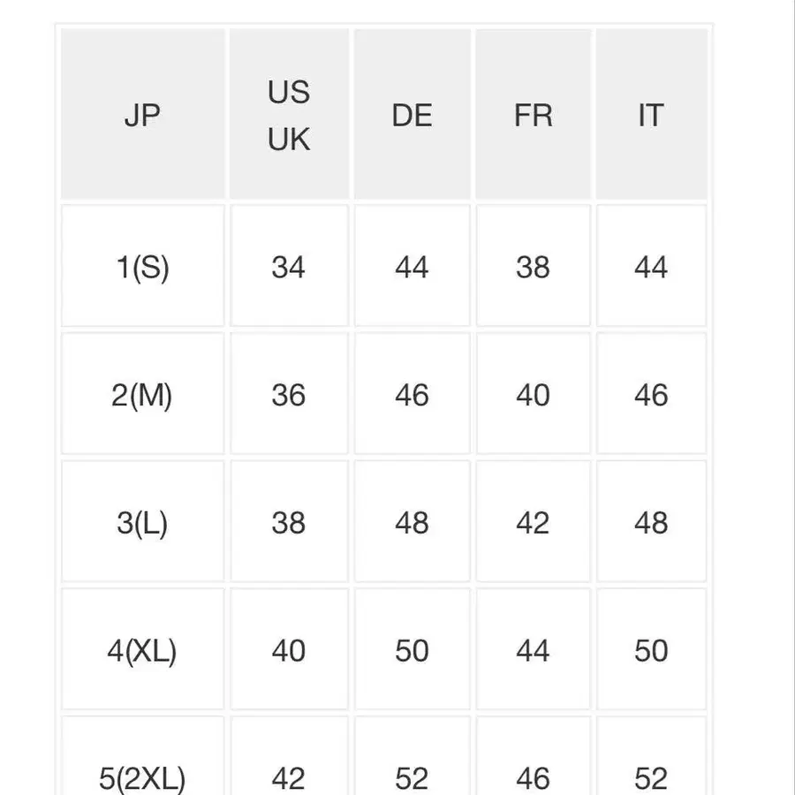
Task: Click US UK value 42 for 5(2XL)
Action: tap(289, 777)
